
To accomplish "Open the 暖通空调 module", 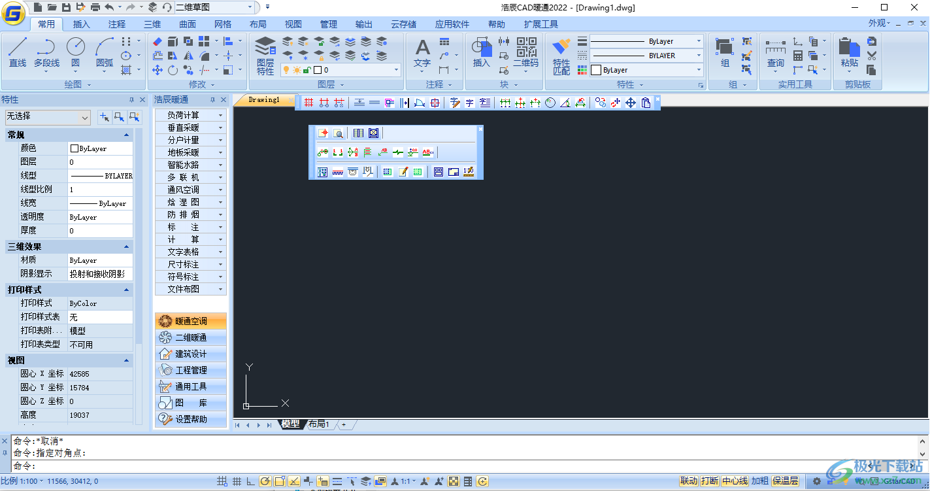I will tap(191, 321).
